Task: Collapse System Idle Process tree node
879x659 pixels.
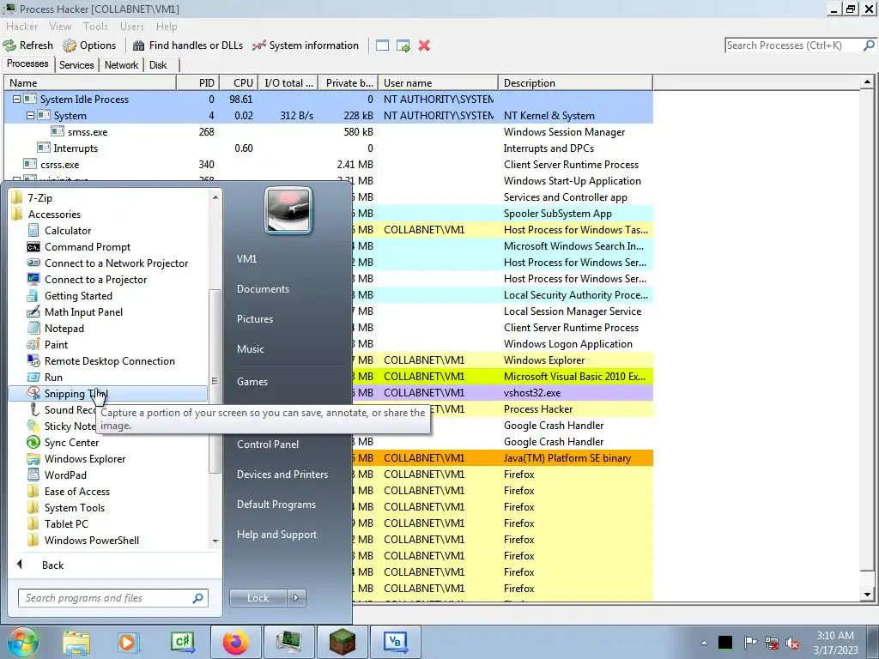Action: pos(17,100)
